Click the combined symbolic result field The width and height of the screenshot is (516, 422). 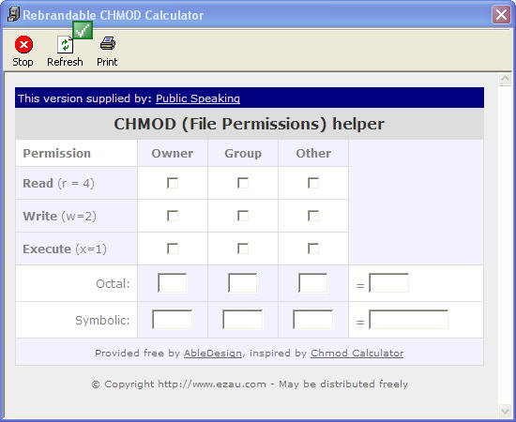[408, 320]
